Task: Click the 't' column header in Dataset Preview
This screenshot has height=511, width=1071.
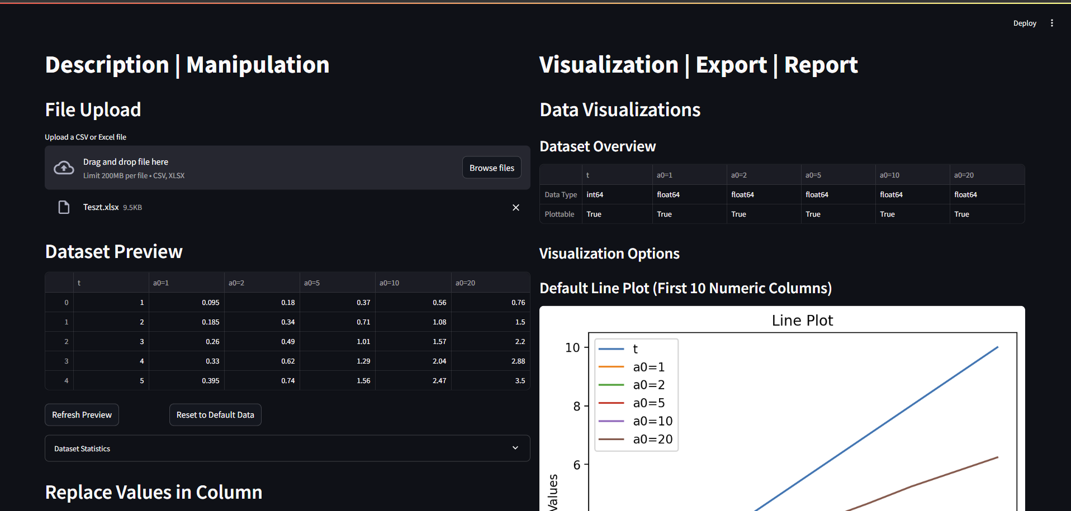Action: 111,283
